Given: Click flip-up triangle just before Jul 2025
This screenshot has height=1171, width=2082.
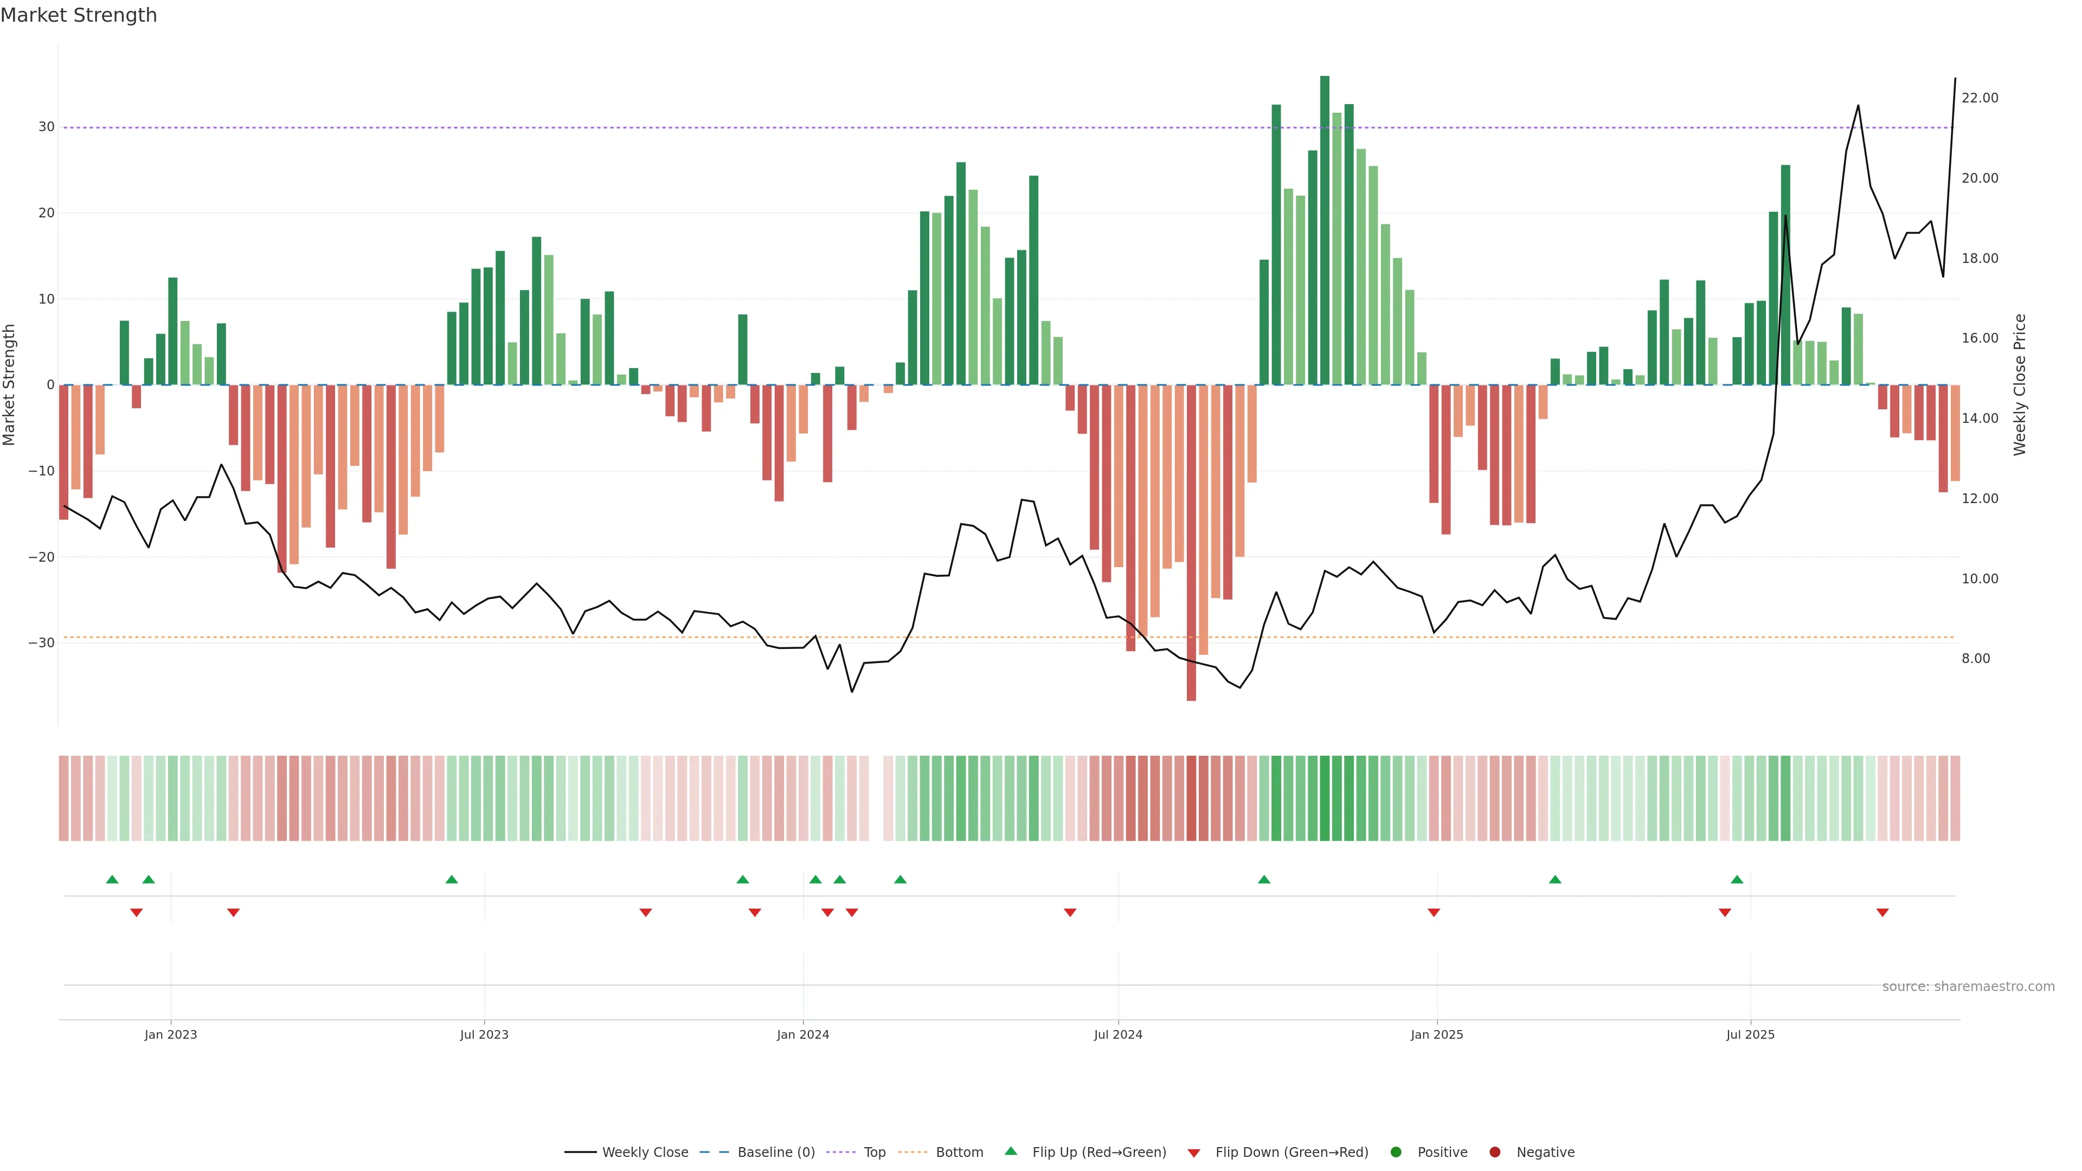Looking at the screenshot, I should pos(1737,879).
